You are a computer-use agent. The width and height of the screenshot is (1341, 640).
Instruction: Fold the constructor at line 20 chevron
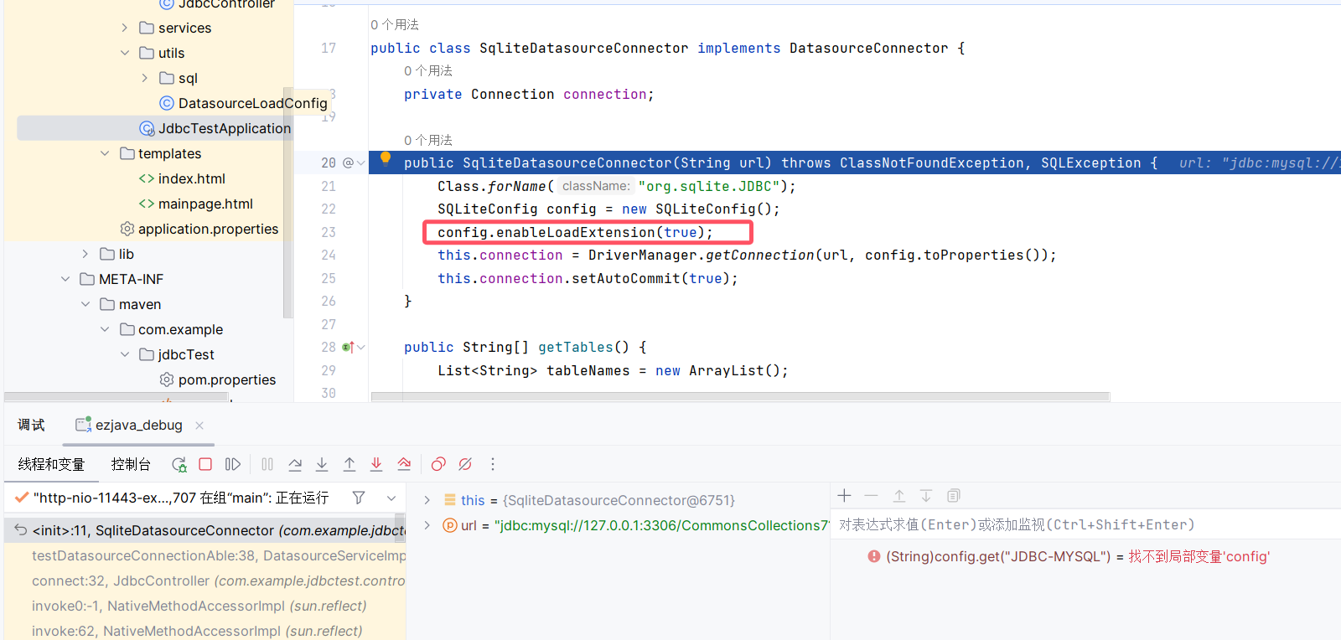pos(361,163)
